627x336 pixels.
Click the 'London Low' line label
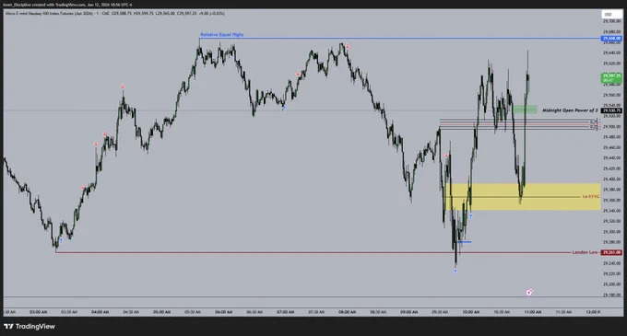click(585, 252)
